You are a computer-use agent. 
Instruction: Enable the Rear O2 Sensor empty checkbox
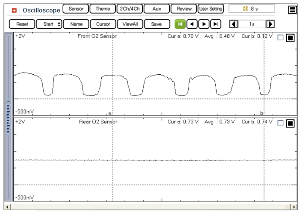point(280,123)
